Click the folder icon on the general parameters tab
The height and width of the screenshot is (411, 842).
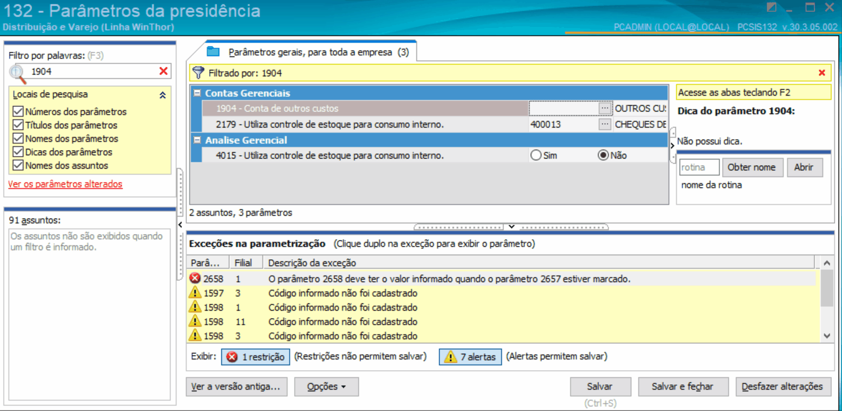pyautogui.click(x=213, y=52)
